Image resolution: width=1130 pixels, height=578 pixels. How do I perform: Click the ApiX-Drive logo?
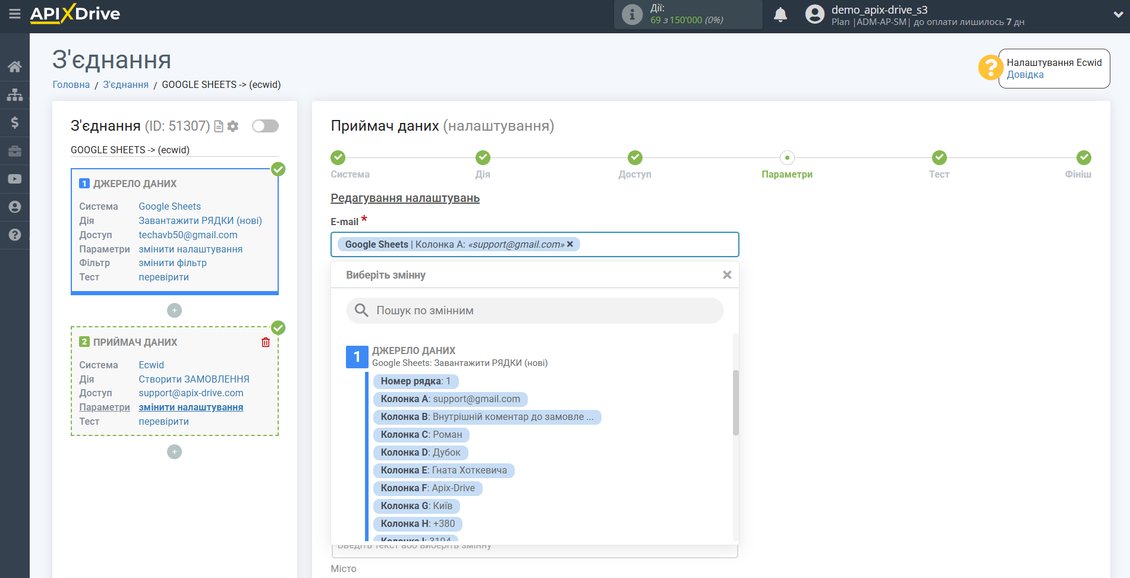(x=75, y=14)
